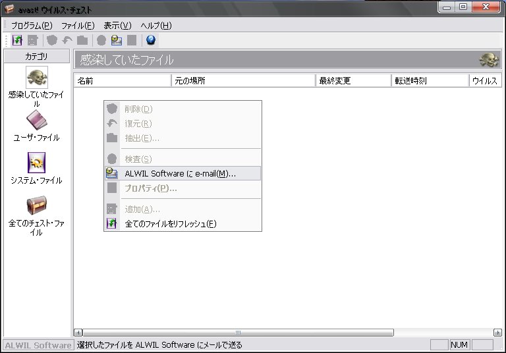Click the extract folder toolbar icon
The height and width of the screenshot is (353, 506).
[82, 40]
